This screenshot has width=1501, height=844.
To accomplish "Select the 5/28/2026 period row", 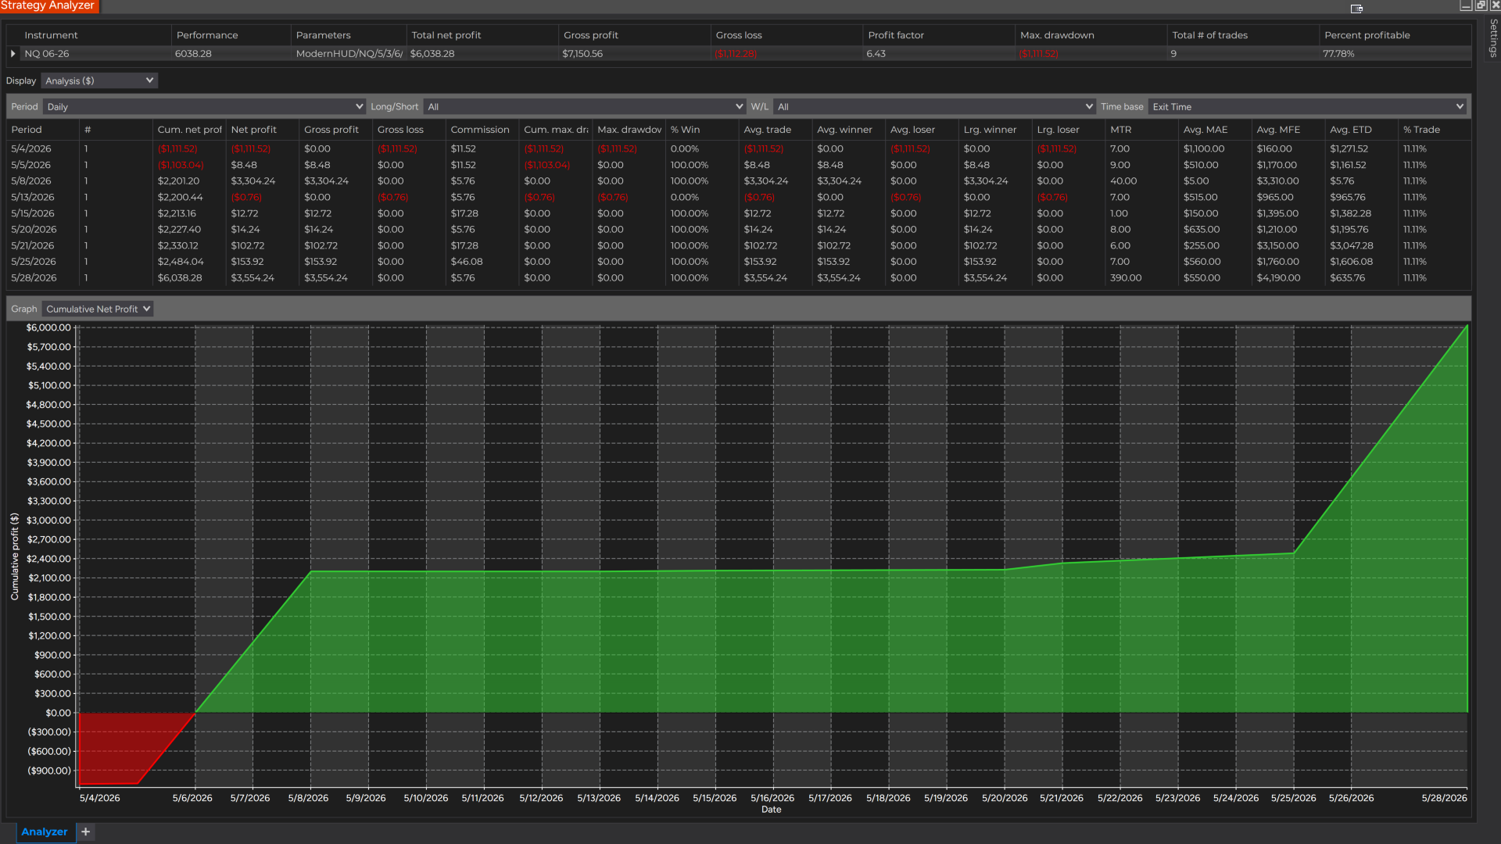I will [x=739, y=277].
